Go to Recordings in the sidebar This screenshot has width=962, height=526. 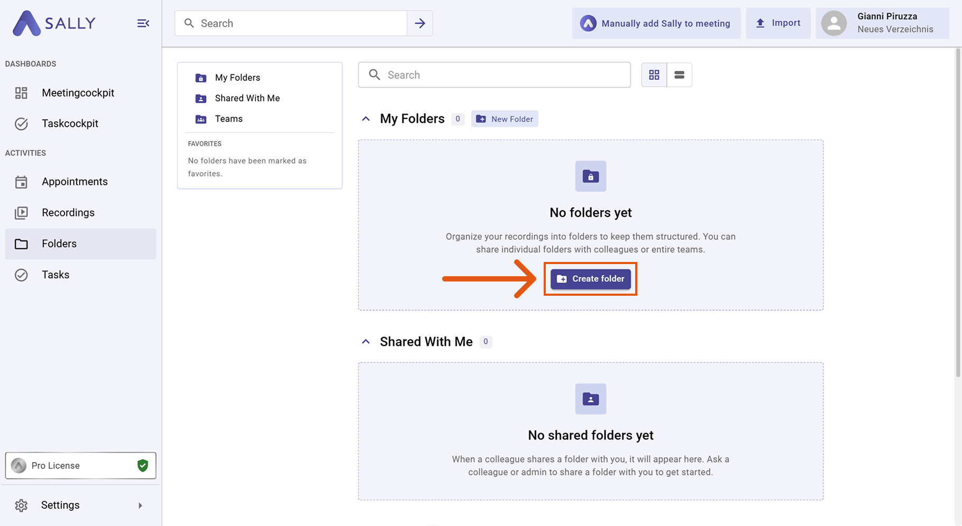pos(68,213)
